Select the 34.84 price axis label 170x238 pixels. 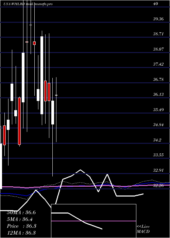[x=158, y=125]
